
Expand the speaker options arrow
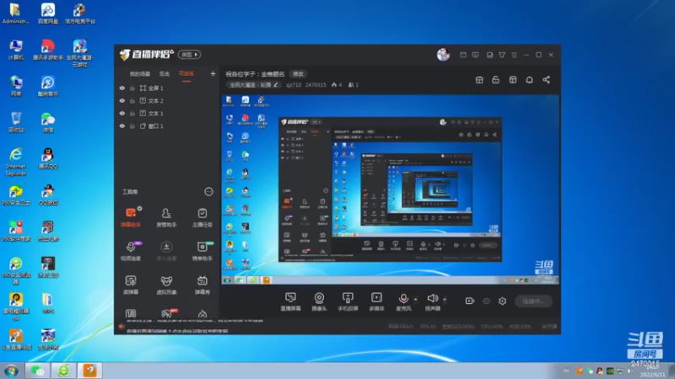coord(445,299)
